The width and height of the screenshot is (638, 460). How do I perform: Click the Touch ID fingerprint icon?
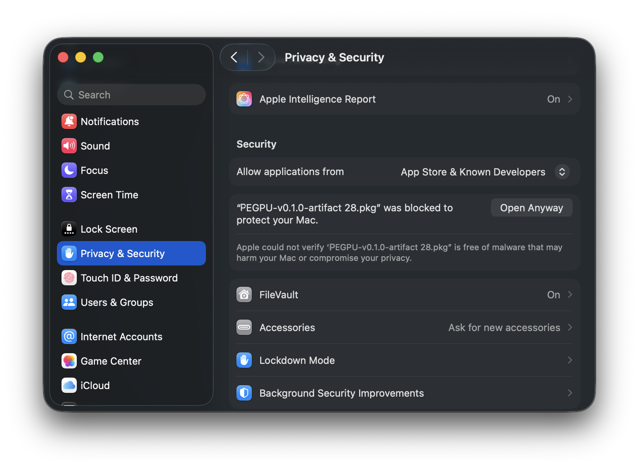point(69,278)
